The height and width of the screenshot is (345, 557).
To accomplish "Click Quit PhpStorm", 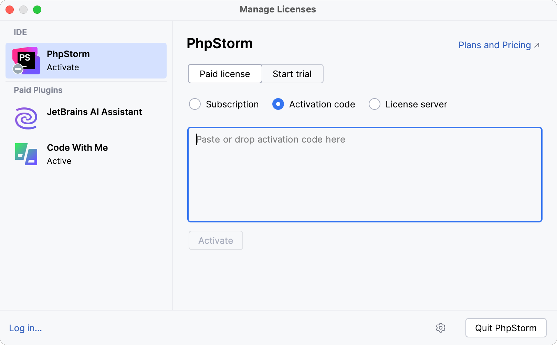I will (505, 328).
